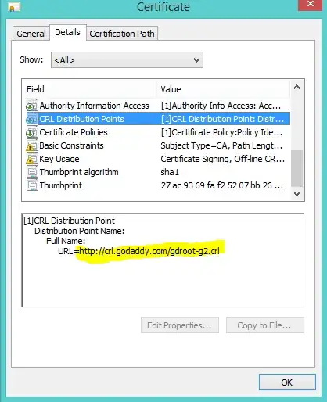The width and height of the screenshot is (327, 402).
Task: Click the Thumbprint property icon
Action: coord(32,185)
